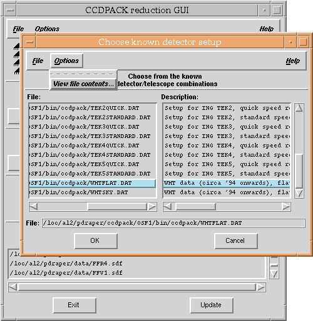Screen dimensions: 313x321
Task: Select WHTSKY.DAT file entry
Action: [93, 192]
